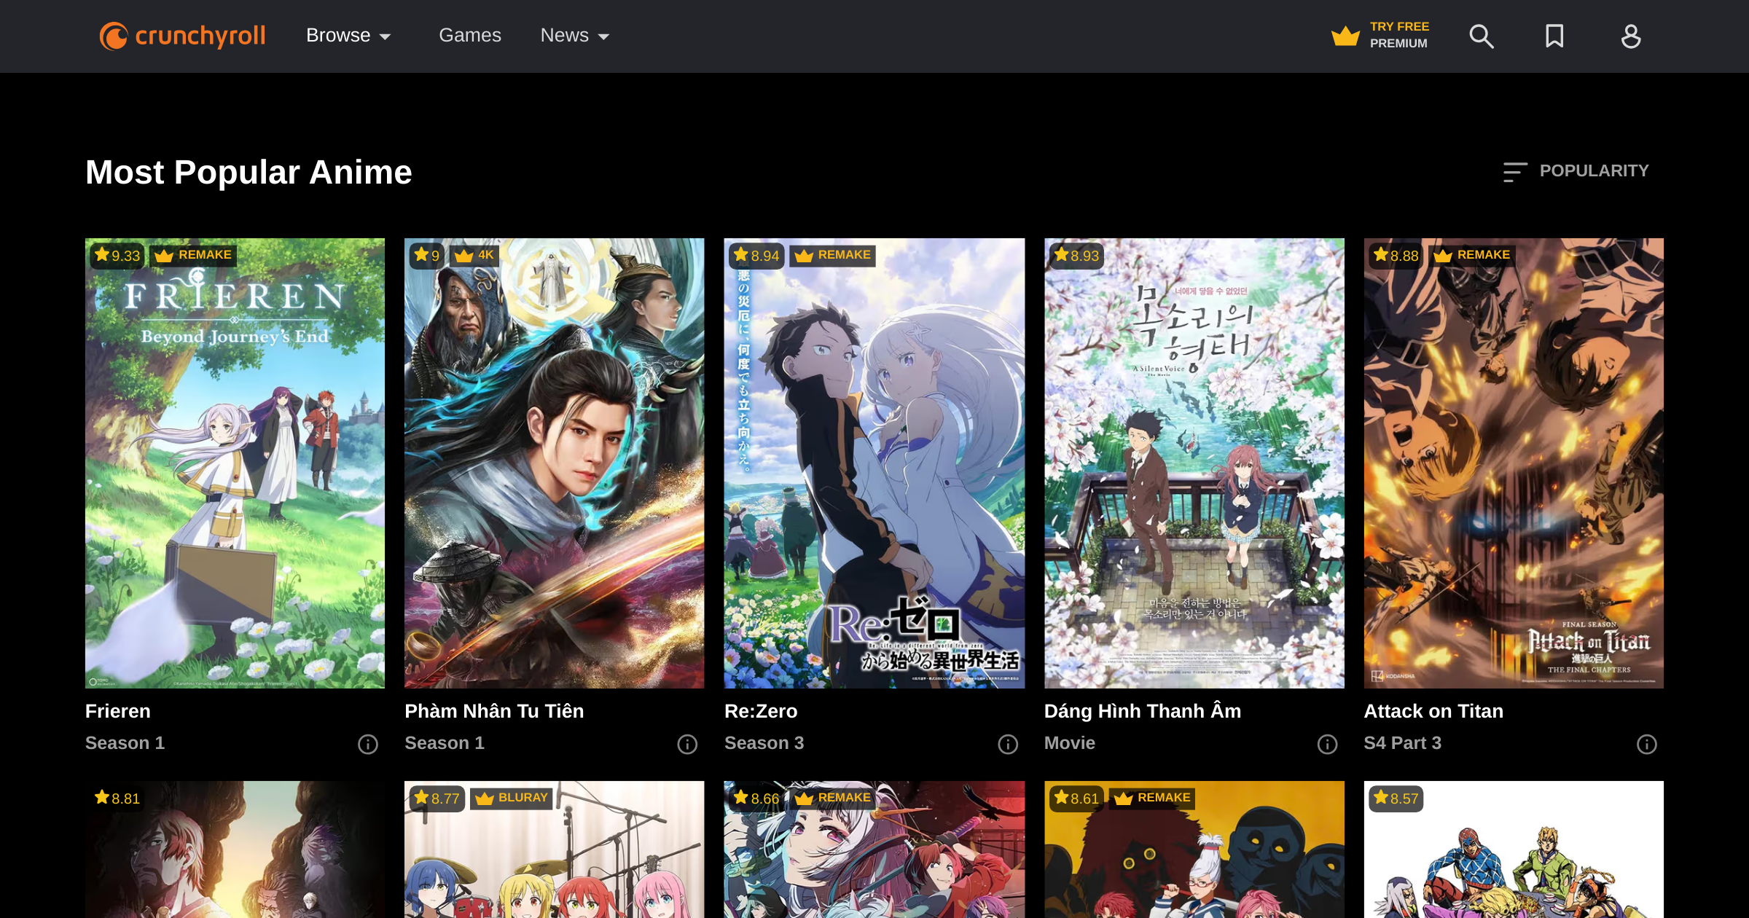Image resolution: width=1749 pixels, height=918 pixels.
Task: Go to the Games page
Action: click(x=470, y=36)
